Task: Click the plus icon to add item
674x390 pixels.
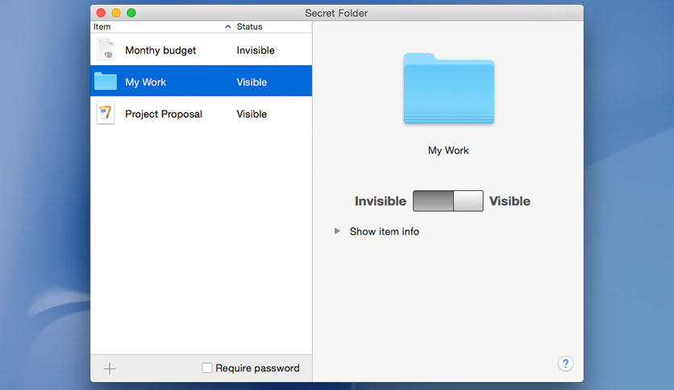Action: [x=110, y=368]
